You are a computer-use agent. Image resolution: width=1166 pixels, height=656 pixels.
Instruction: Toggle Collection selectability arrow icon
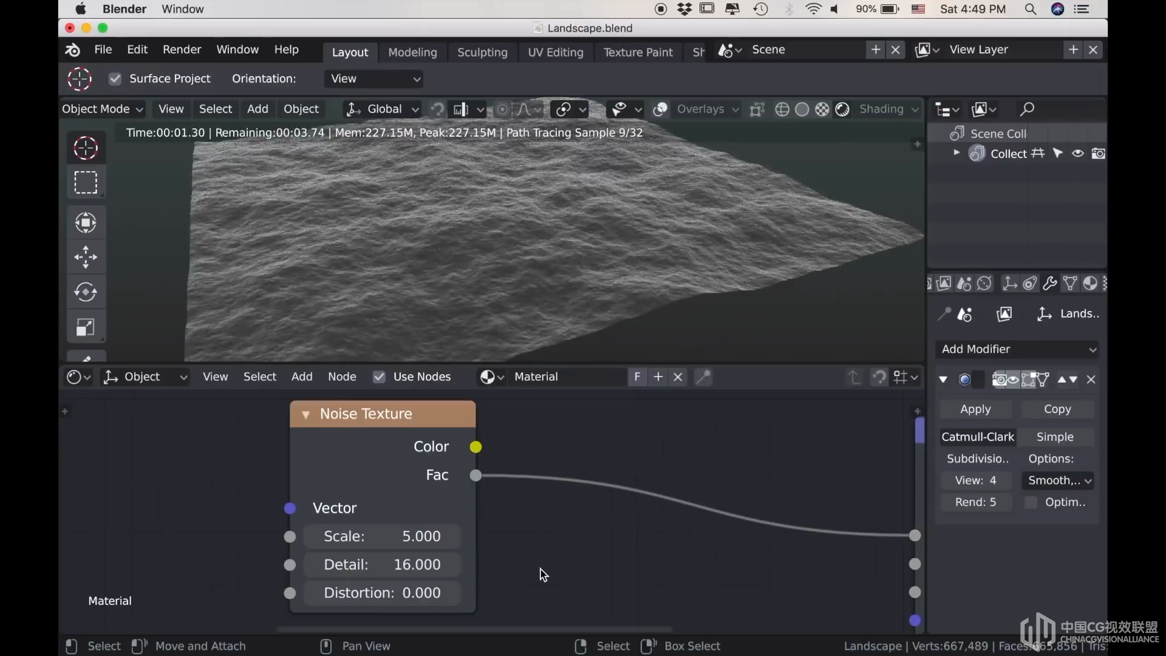click(x=1058, y=154)
